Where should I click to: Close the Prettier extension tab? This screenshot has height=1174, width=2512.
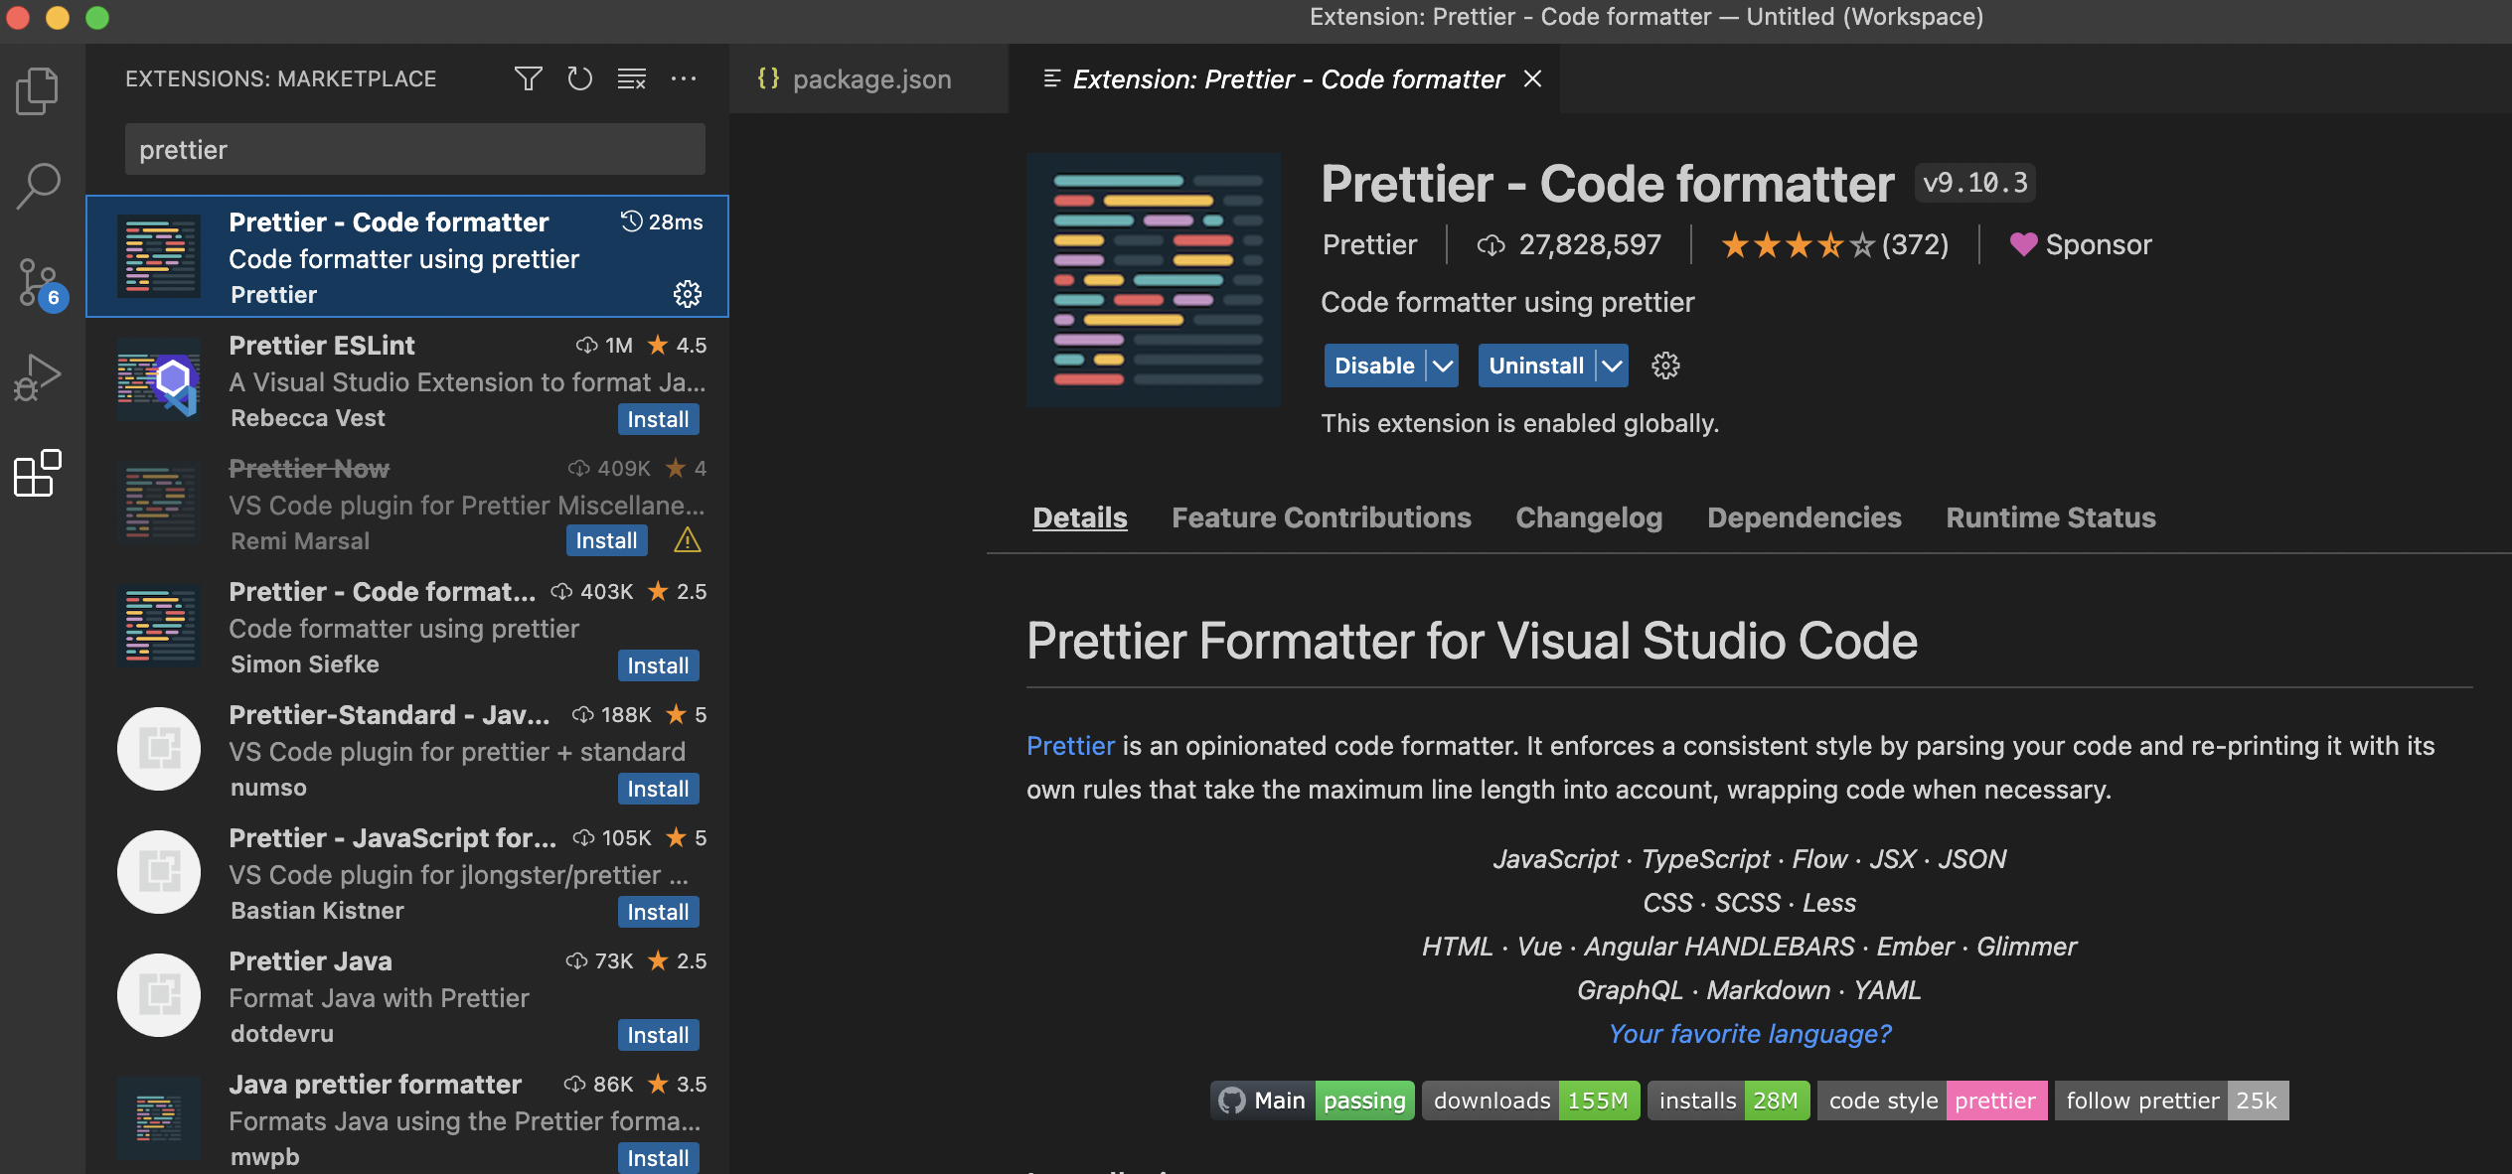1533,78
